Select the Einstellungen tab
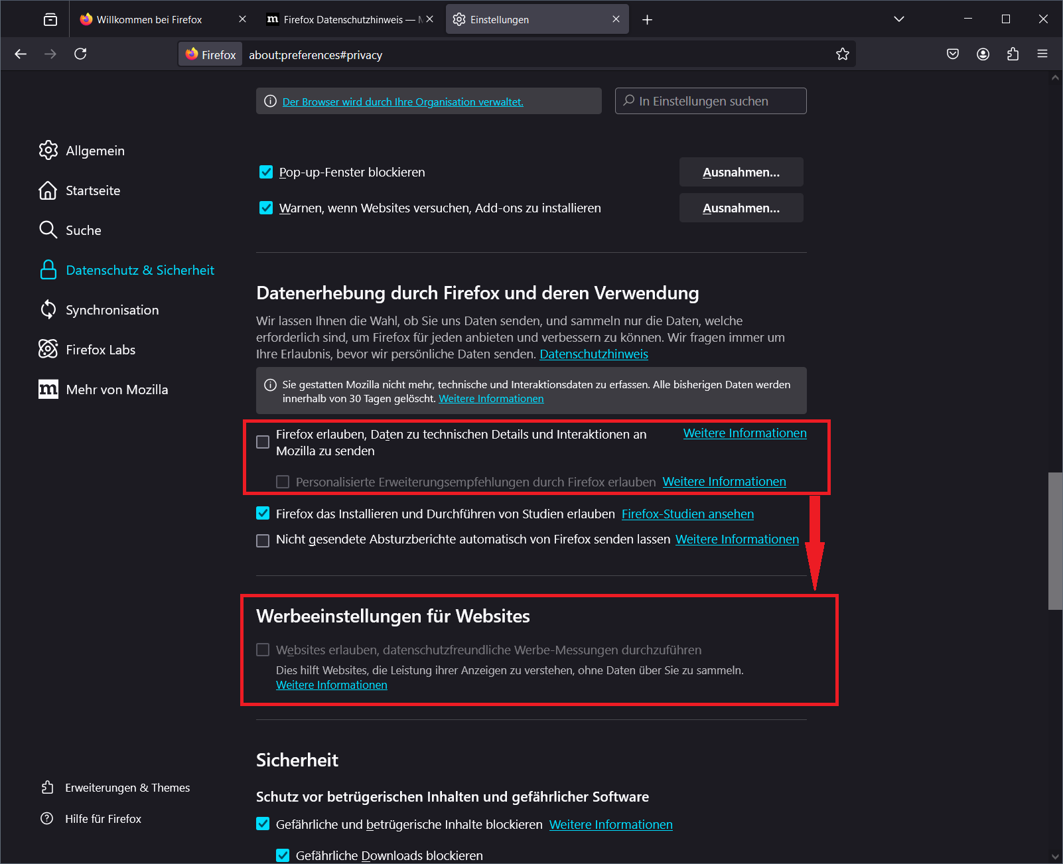Viewport: 1063px width, 864px height. tap(537, 19)
